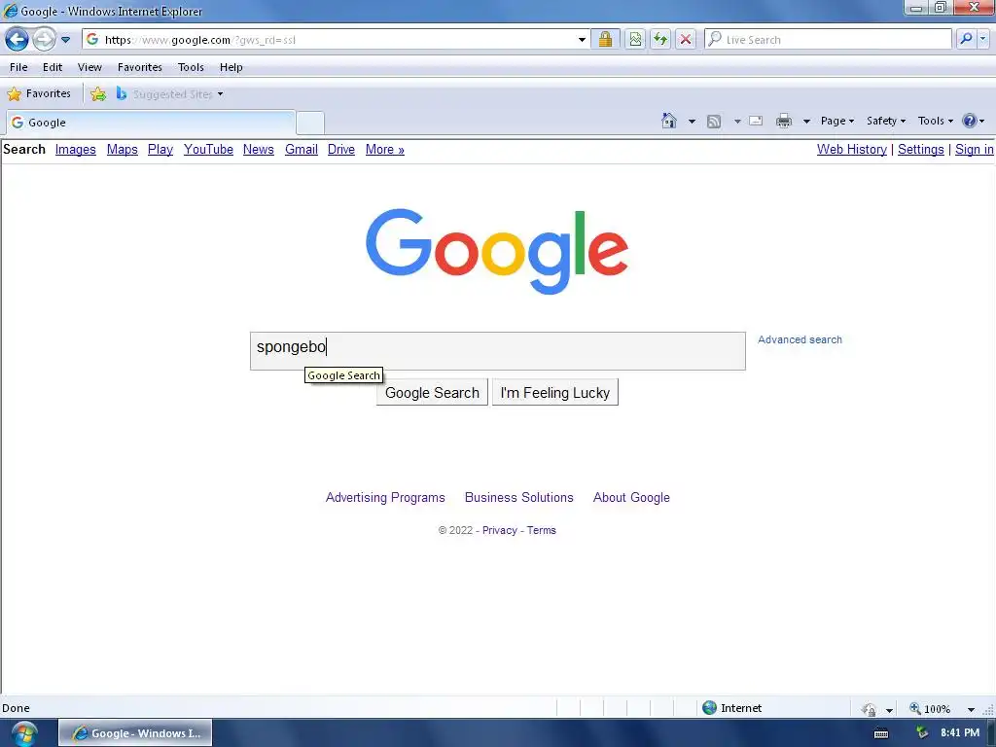Open the Tools menu in menu bar

(x=191, y=67)
